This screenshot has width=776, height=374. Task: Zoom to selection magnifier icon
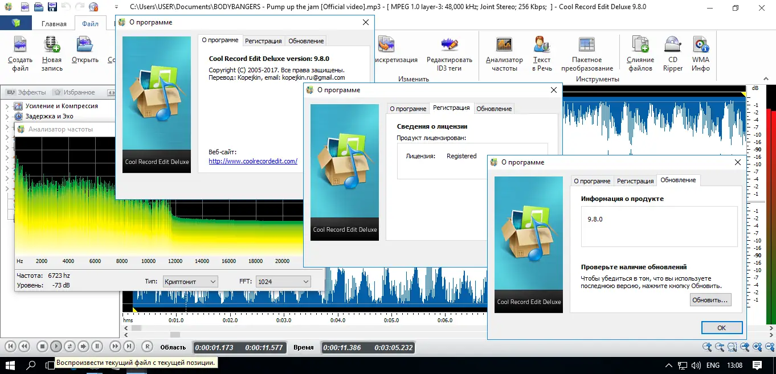(x=732, y=346)
